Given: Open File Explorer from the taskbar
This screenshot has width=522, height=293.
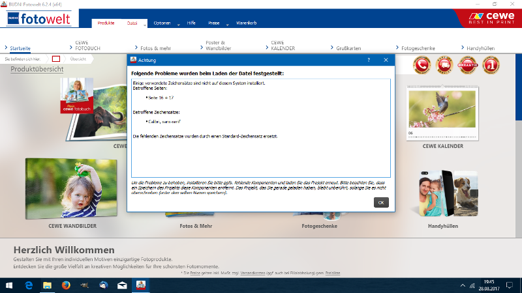Looking at the screenshot, I should pyautogui.click(x=47, y=285).
